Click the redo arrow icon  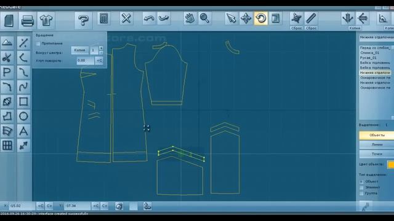pos(164,18)
